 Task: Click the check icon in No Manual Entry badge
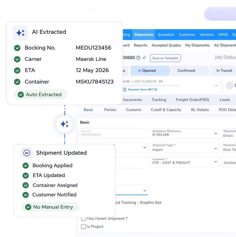click(28, 207)
